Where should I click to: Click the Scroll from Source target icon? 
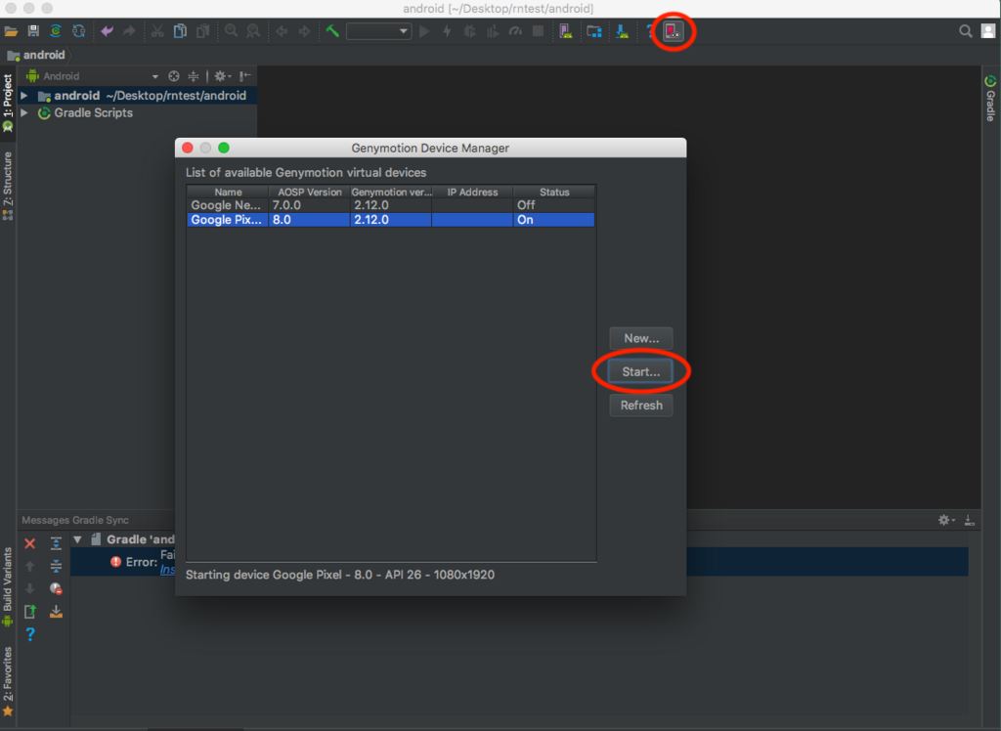(x=174, y=76)
